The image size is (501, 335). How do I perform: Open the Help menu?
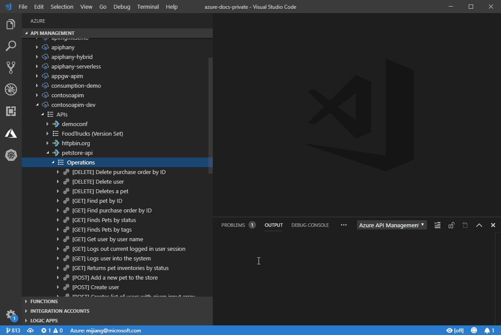[172, 7]
